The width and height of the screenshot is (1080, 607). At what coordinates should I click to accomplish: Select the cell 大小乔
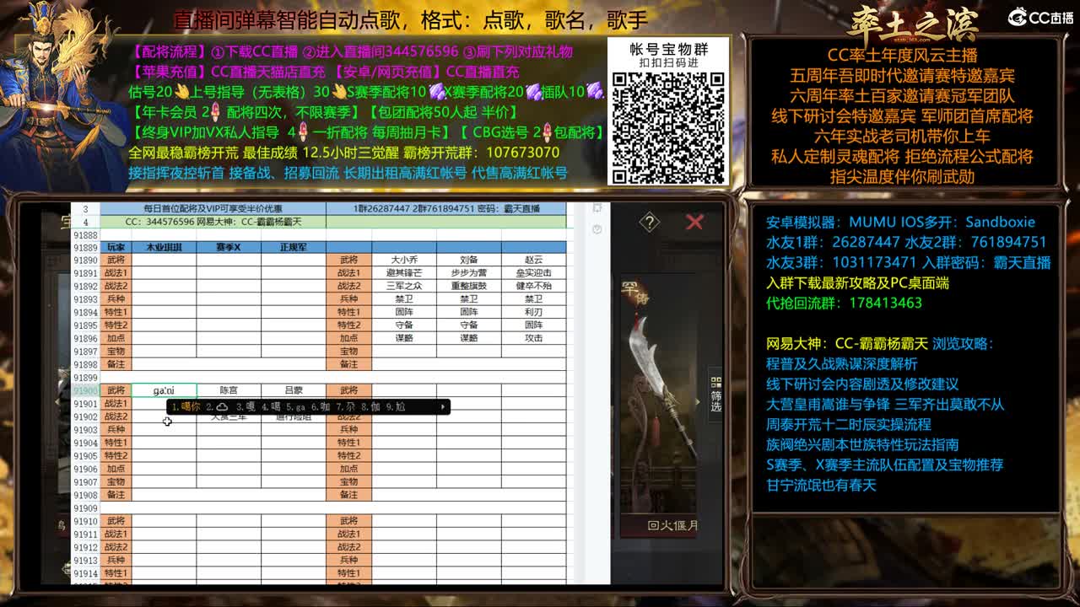(x=404, y=260)
